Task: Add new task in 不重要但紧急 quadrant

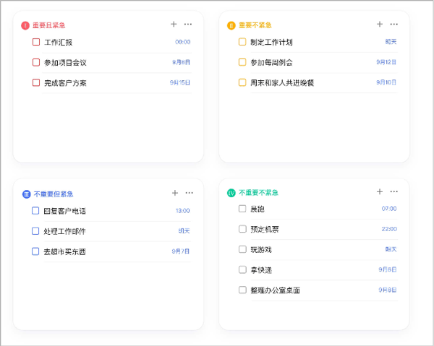Action: [x=175, y=193]
